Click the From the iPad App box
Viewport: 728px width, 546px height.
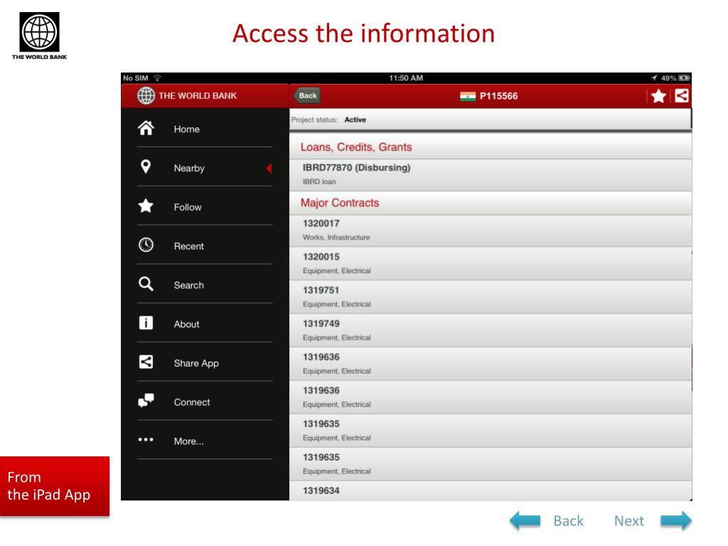point(55,486)
